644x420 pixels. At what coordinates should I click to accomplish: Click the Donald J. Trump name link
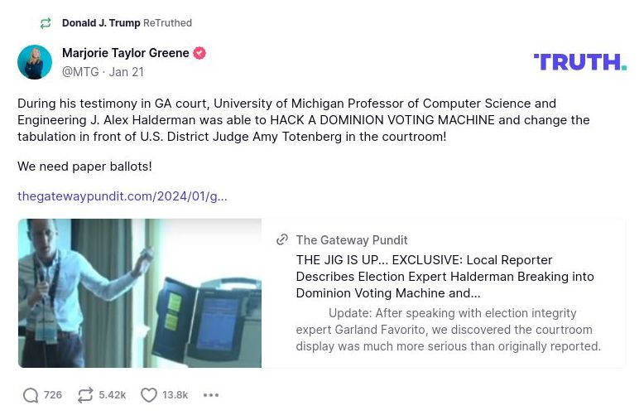101,23
